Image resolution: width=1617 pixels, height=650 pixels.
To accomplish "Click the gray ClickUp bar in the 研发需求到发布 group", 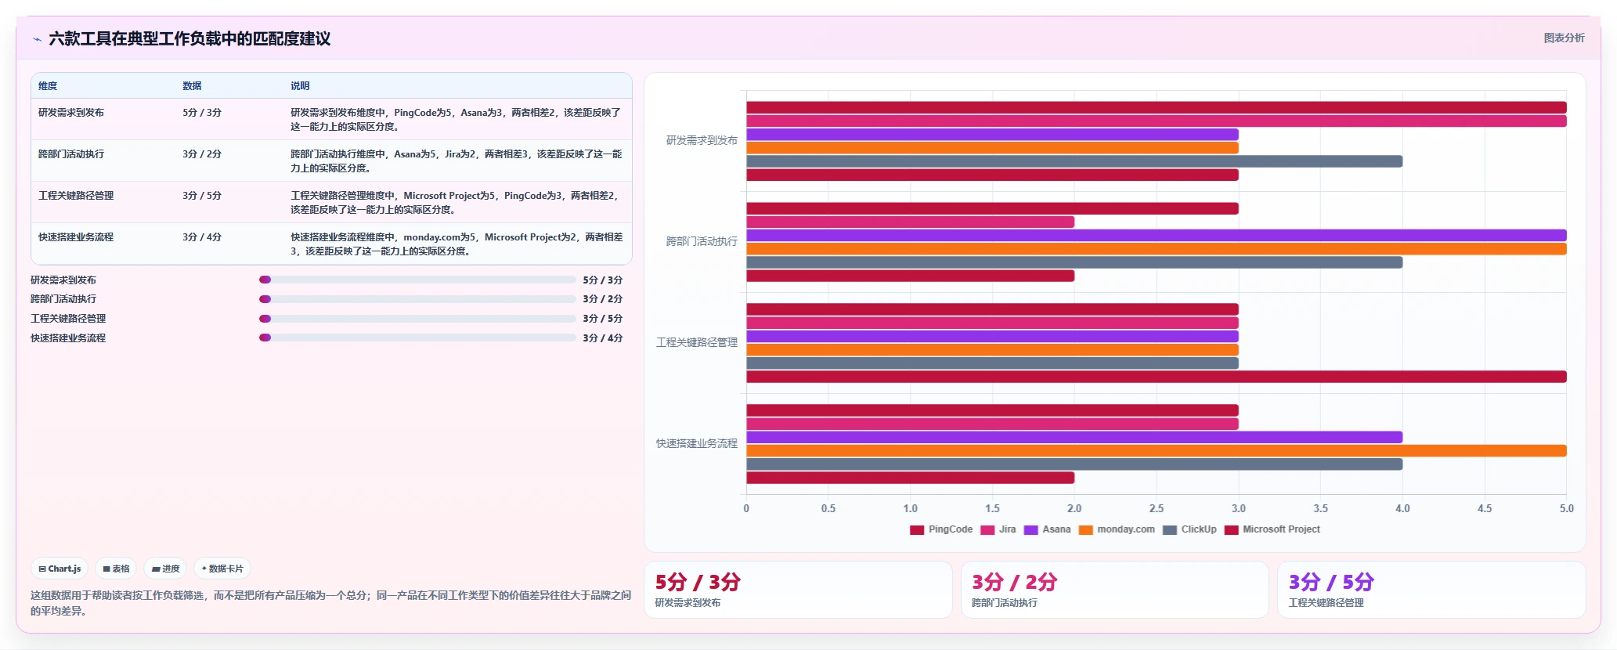I will tap(1074, 161).
